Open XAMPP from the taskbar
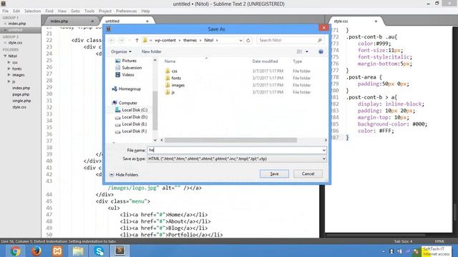458x257 pixels. (x=57, y=251)
